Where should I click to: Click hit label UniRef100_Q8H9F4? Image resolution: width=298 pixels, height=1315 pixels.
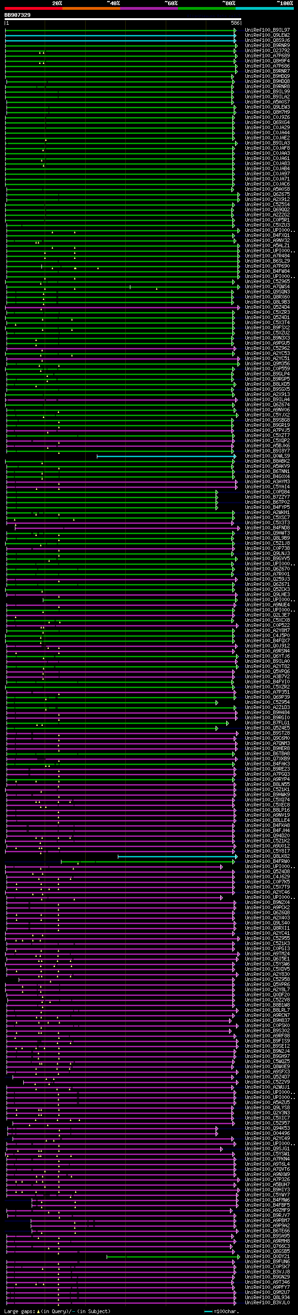click(267, 61)
